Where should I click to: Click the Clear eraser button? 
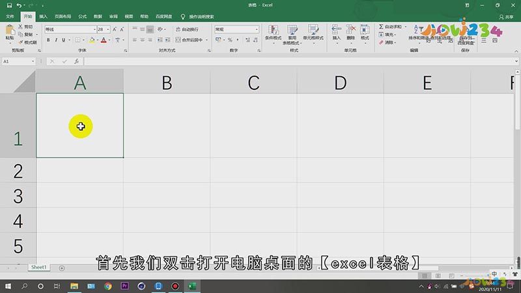pos(386,42)
